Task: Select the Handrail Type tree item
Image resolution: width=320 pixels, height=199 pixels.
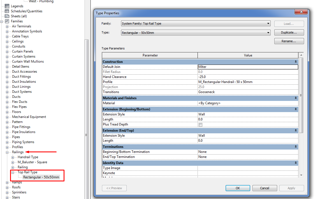Action: (x=28, y=157)
